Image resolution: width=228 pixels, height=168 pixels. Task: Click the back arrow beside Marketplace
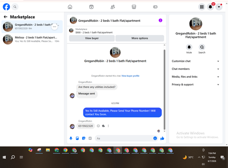click(x=5, y=17)
